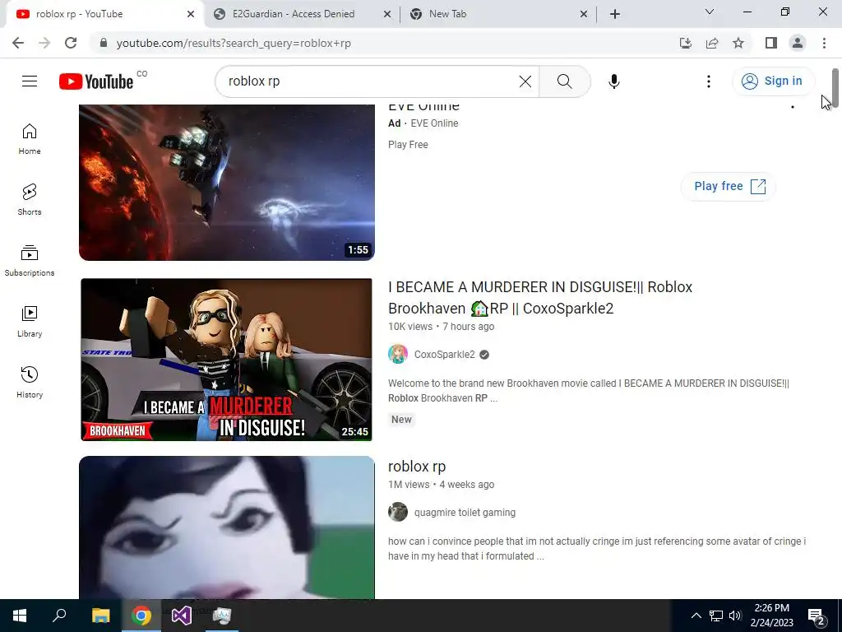The image size is (842, 632).
Task: Open a new browser tab with plus
Action: pyautogui.click(x=615, y=14)
